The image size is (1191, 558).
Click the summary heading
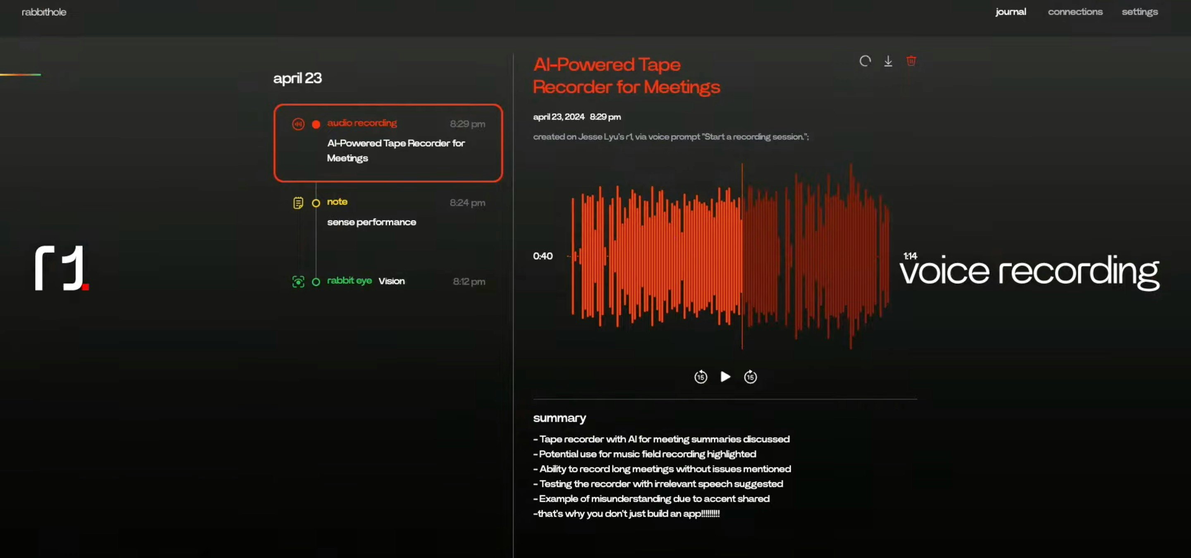click(x=559, y=418)
